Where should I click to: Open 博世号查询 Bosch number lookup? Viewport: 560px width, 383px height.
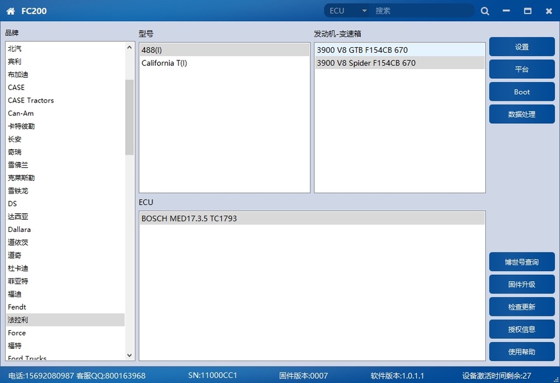coord(522,262)
